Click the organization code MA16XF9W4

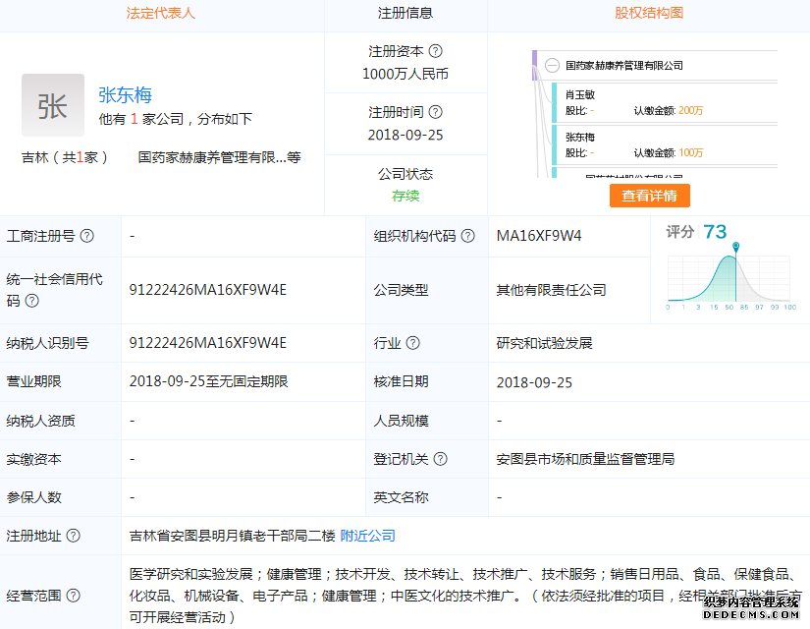[x=539, y=236]
